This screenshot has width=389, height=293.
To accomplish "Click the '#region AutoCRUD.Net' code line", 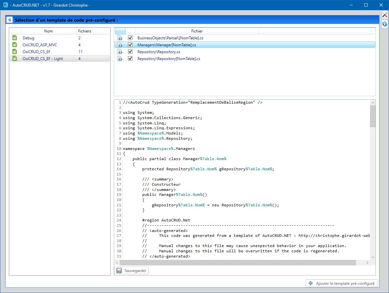I will click(x=166, y=220).
